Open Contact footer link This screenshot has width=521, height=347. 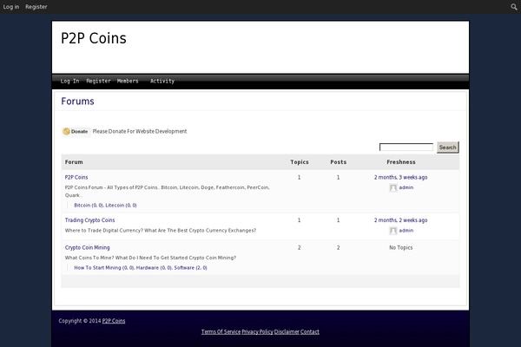[x=310, y=331]
